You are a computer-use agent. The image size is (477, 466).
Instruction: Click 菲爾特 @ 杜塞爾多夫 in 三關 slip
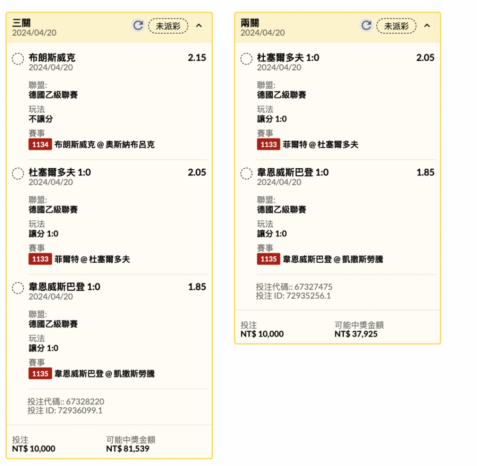click(x=92, y=259)
